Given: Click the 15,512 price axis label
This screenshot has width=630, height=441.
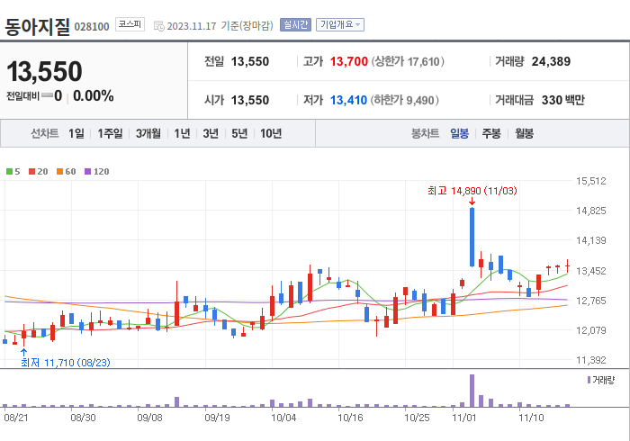Looking at the screenshot, I should 590,181.
